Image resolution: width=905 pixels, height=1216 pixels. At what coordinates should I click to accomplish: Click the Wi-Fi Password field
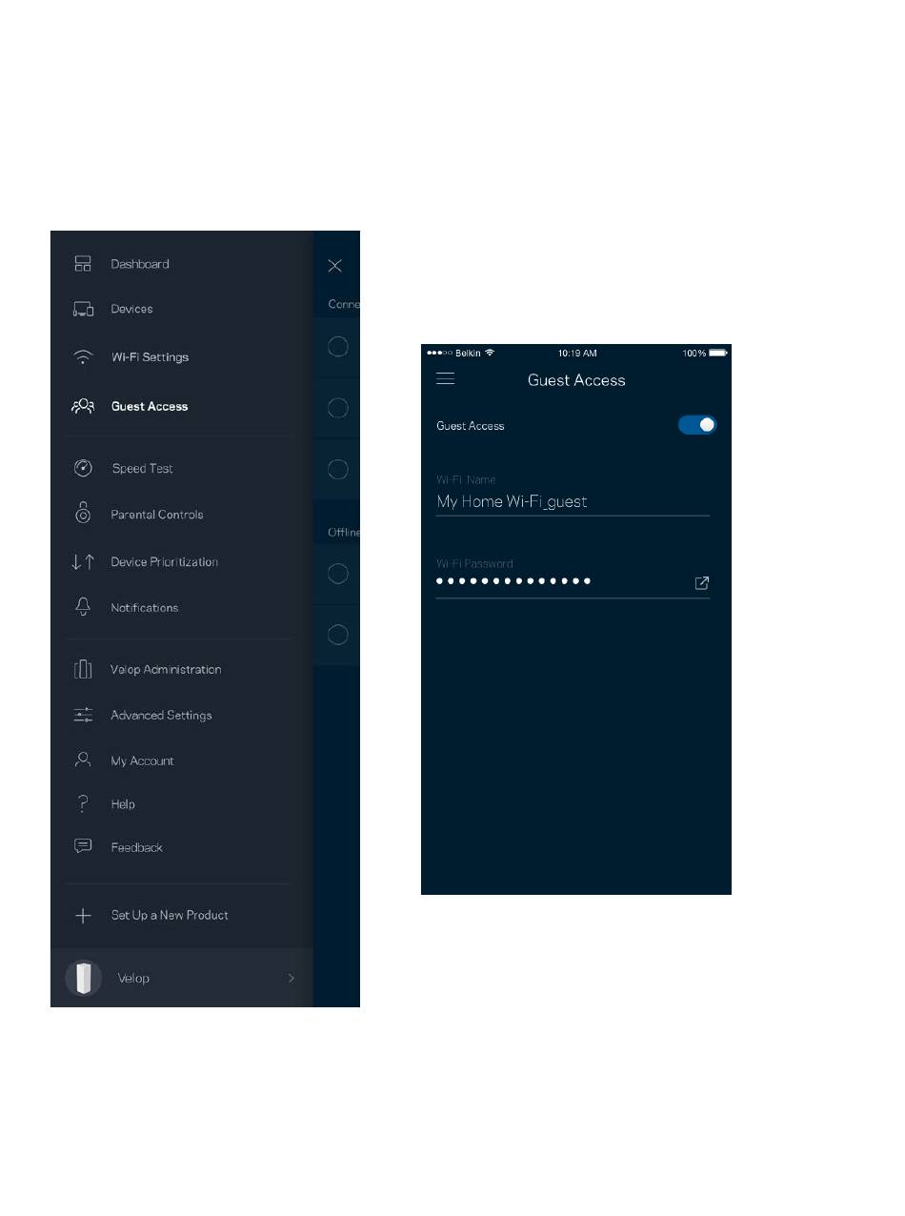click(562, 580)
